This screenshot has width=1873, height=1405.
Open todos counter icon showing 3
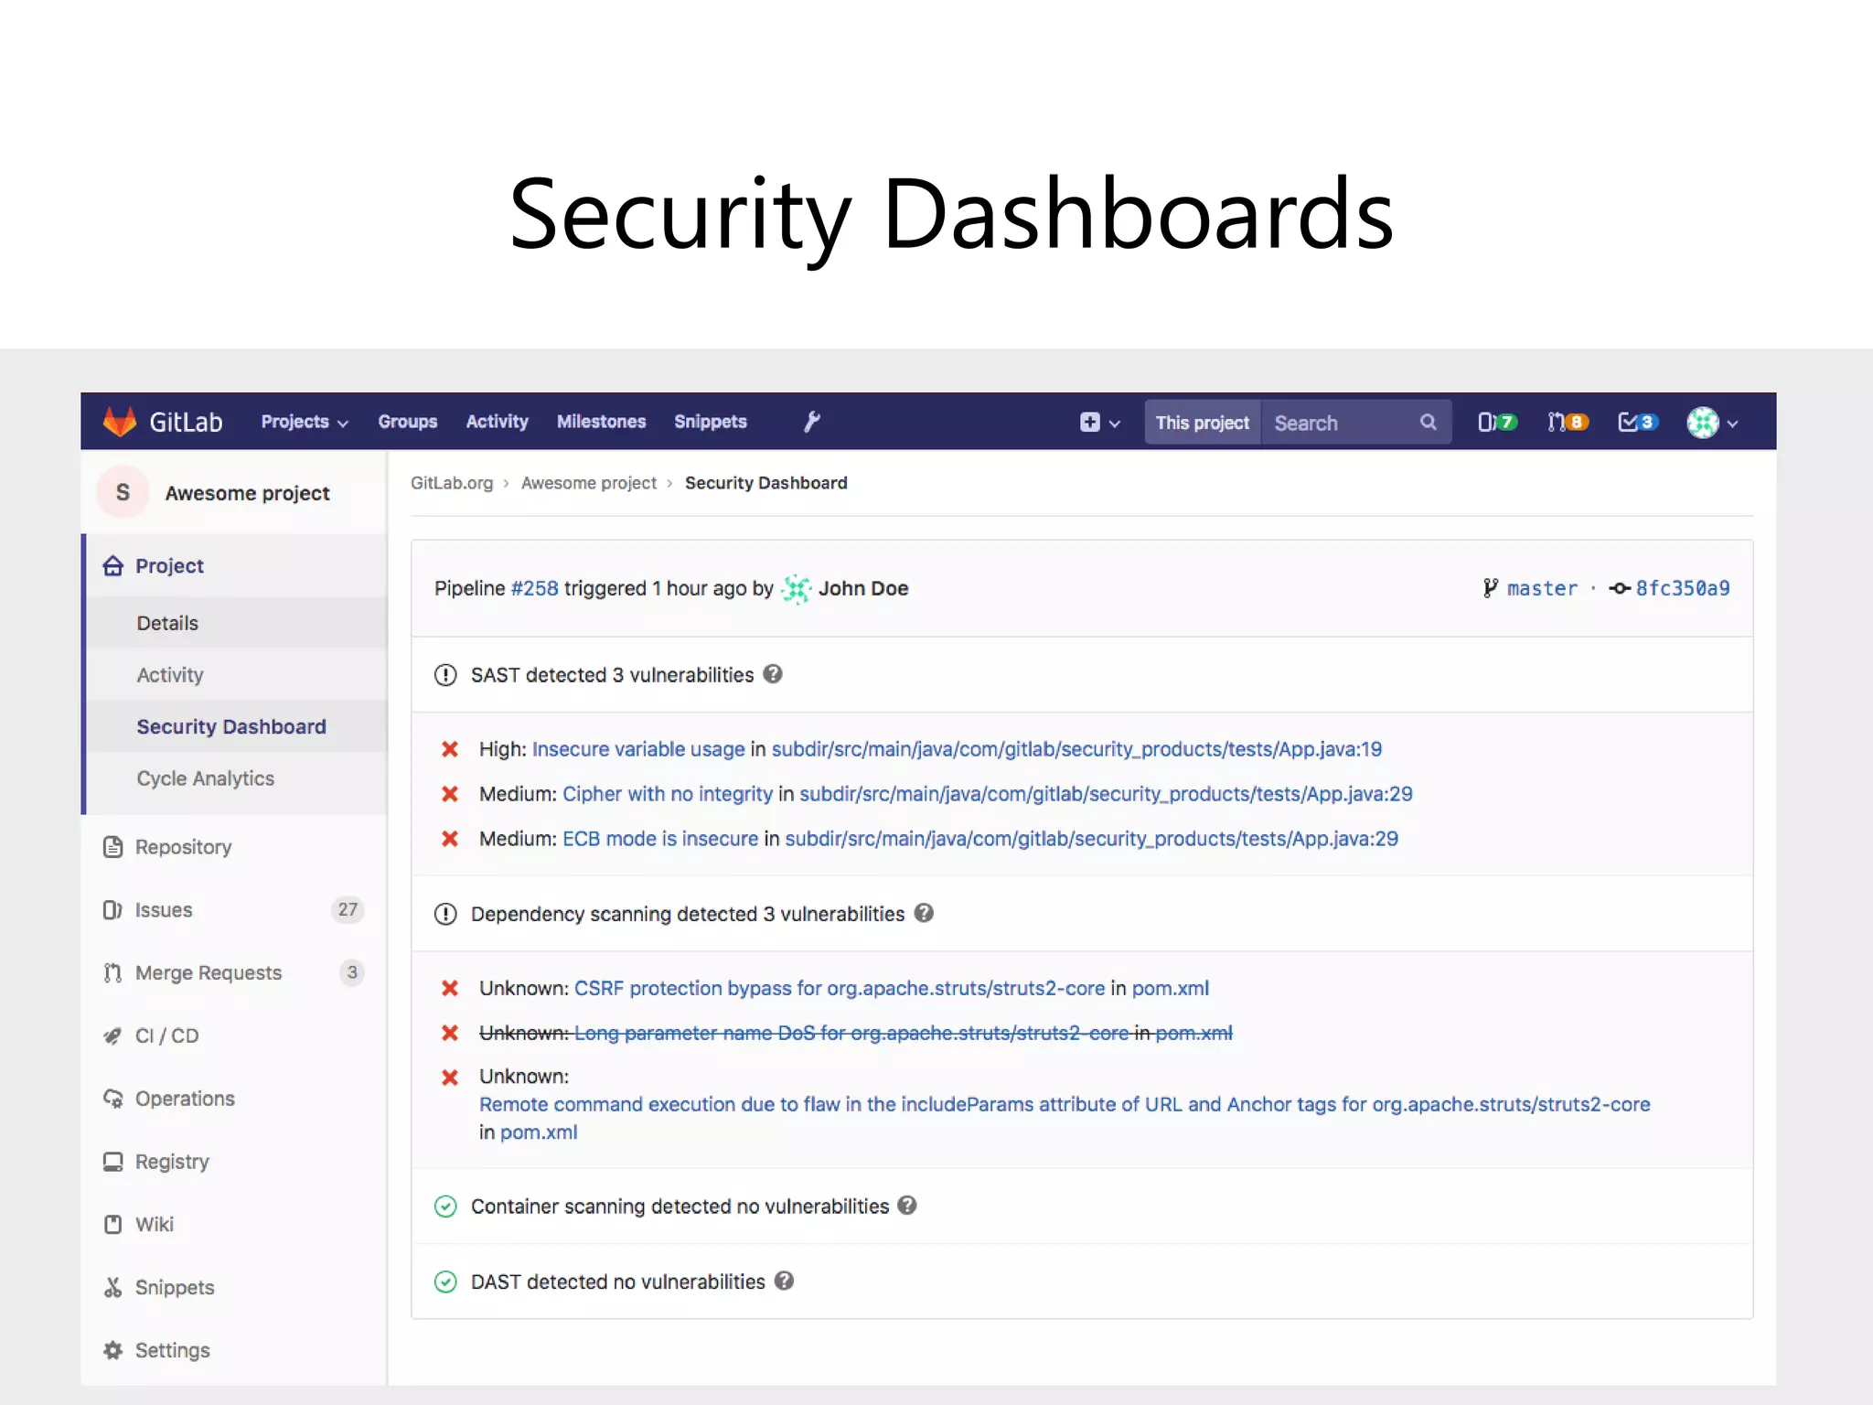[1638, 422]
